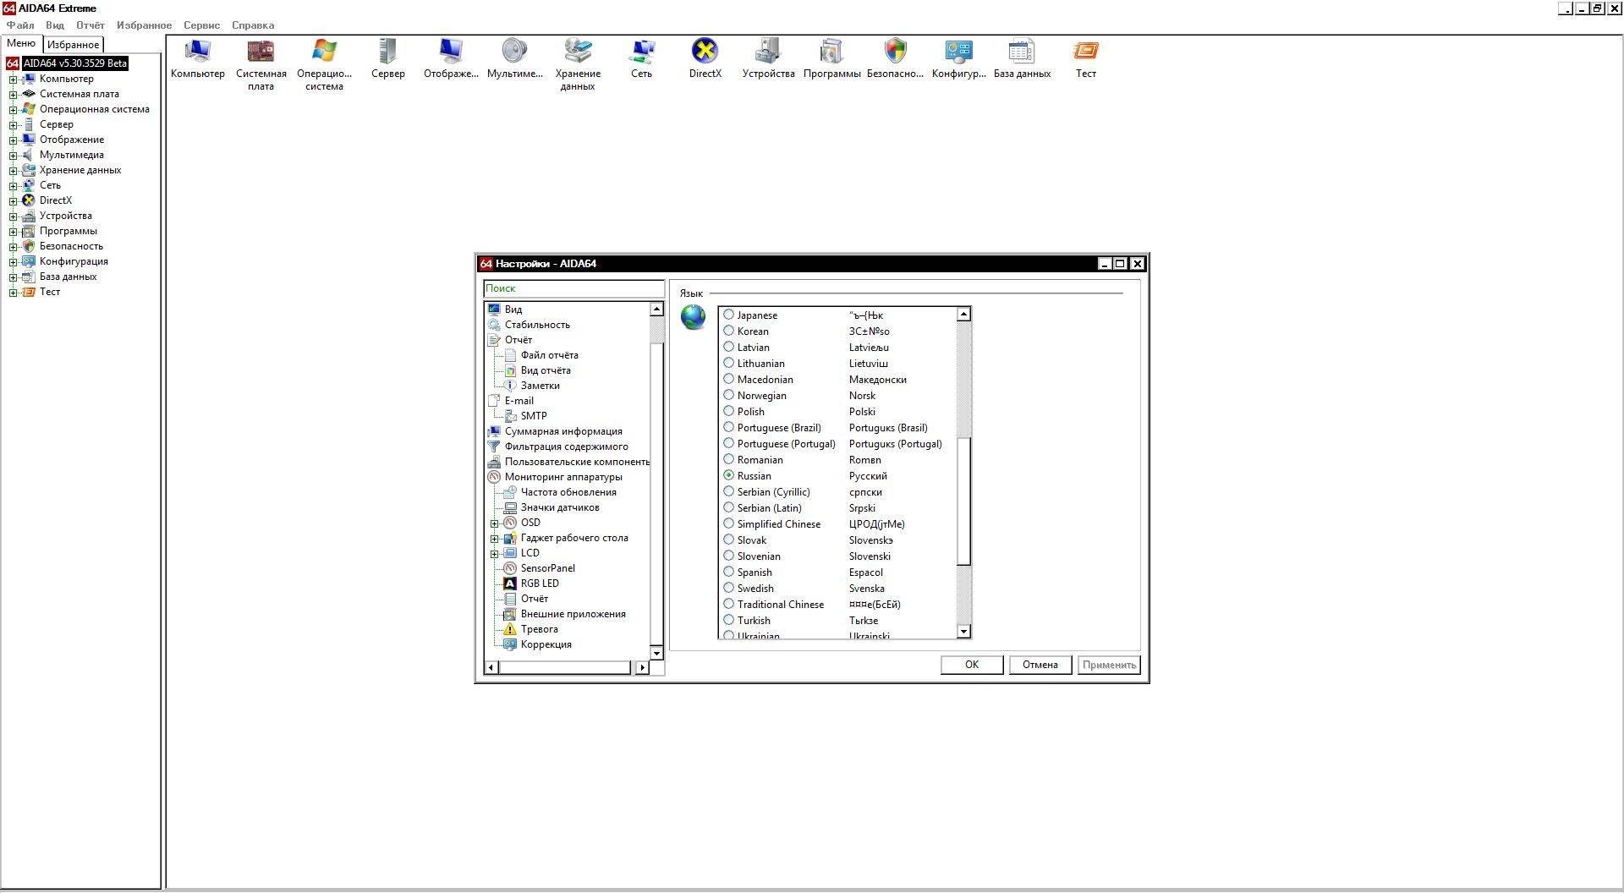This screenshot has height=893, width=1624.
Task: Choose the Japanese language radio button
Action: (x=729, y=315)
